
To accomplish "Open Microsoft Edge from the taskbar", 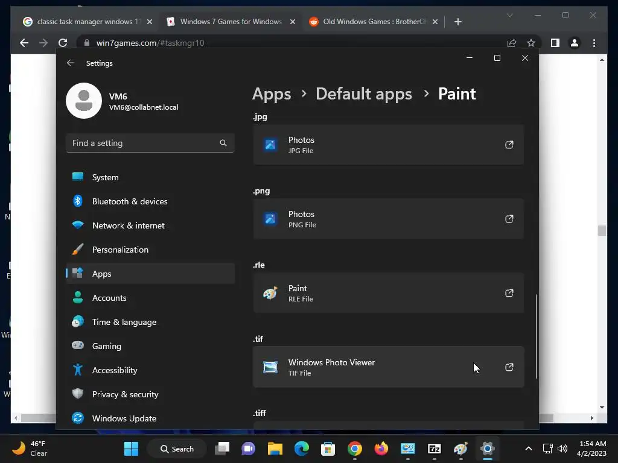I will tap(302, 449).
